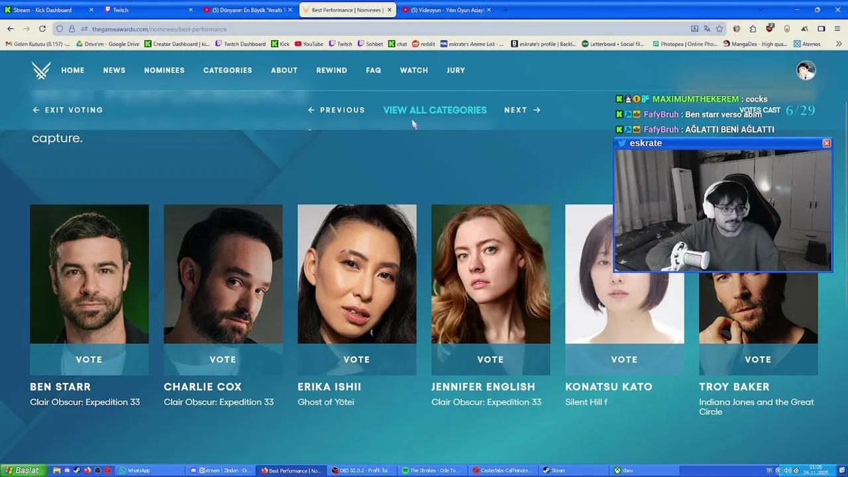Click the Başlat start button
Viewport: 848px width, 477px height.
[x=23, y=470]
